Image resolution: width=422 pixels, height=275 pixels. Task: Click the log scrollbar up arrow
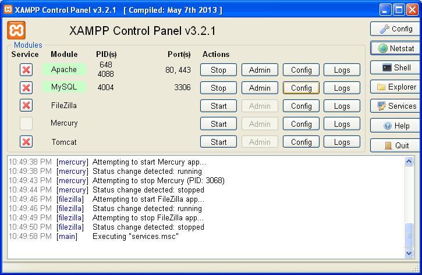[409, 162]
